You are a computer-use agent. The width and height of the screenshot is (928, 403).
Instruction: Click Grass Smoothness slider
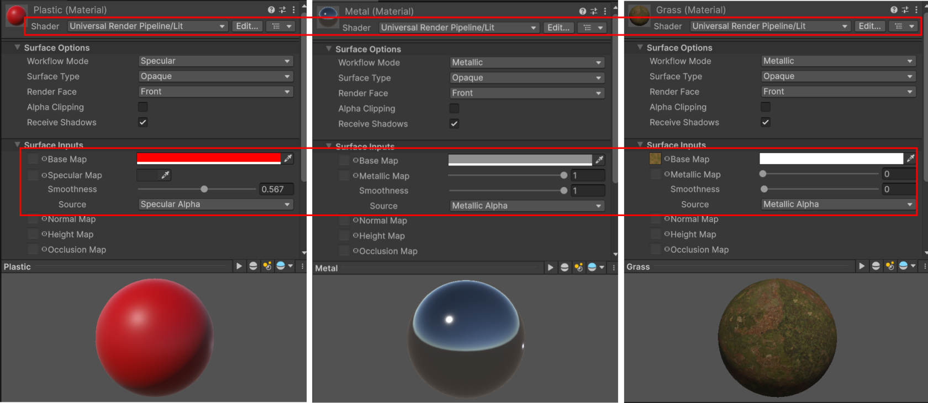pyautogui.click(x=819, y=189)
